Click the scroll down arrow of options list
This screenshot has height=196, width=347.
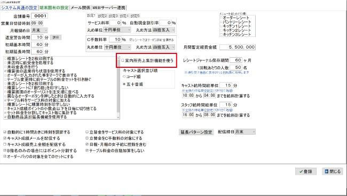118,117
